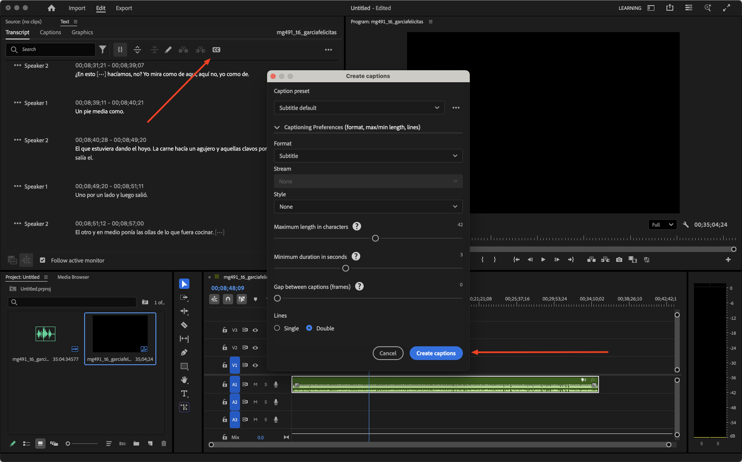Select the Hand tool
742x462 pixels.
[x=184, y=380]
